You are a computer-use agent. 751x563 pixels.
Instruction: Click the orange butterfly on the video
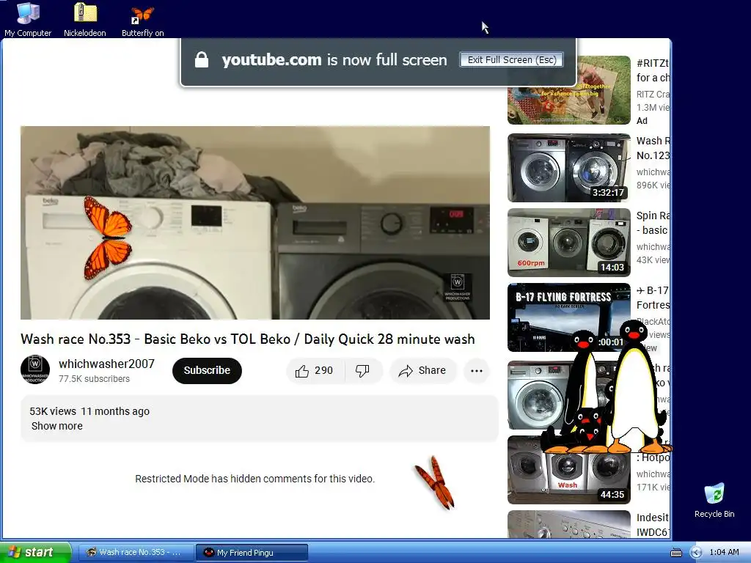pos(107,238)
